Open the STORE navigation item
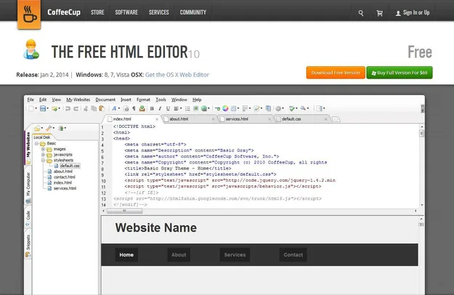454x295 pixels. click(x=97, y=12)
